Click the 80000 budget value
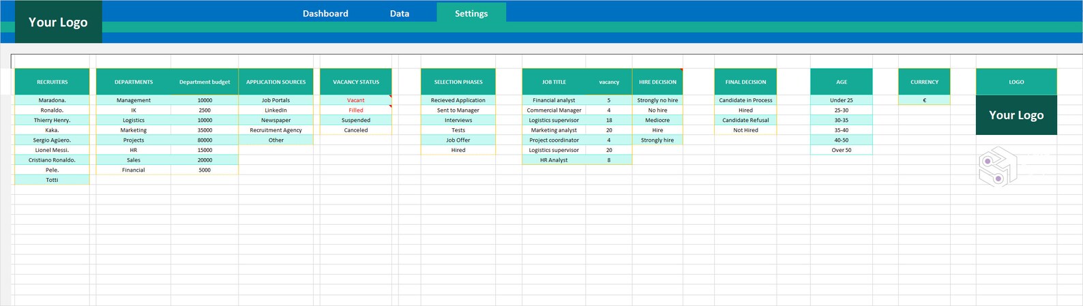The width and height of the screenshot is (1083, 306). tap(205, 140)
